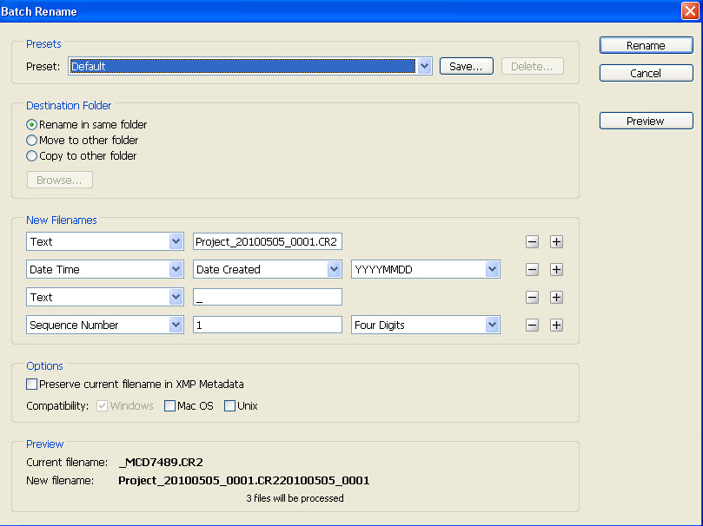Click Rename to process the files
Screen dimensions: 703x526
click(x=646, y=45)
